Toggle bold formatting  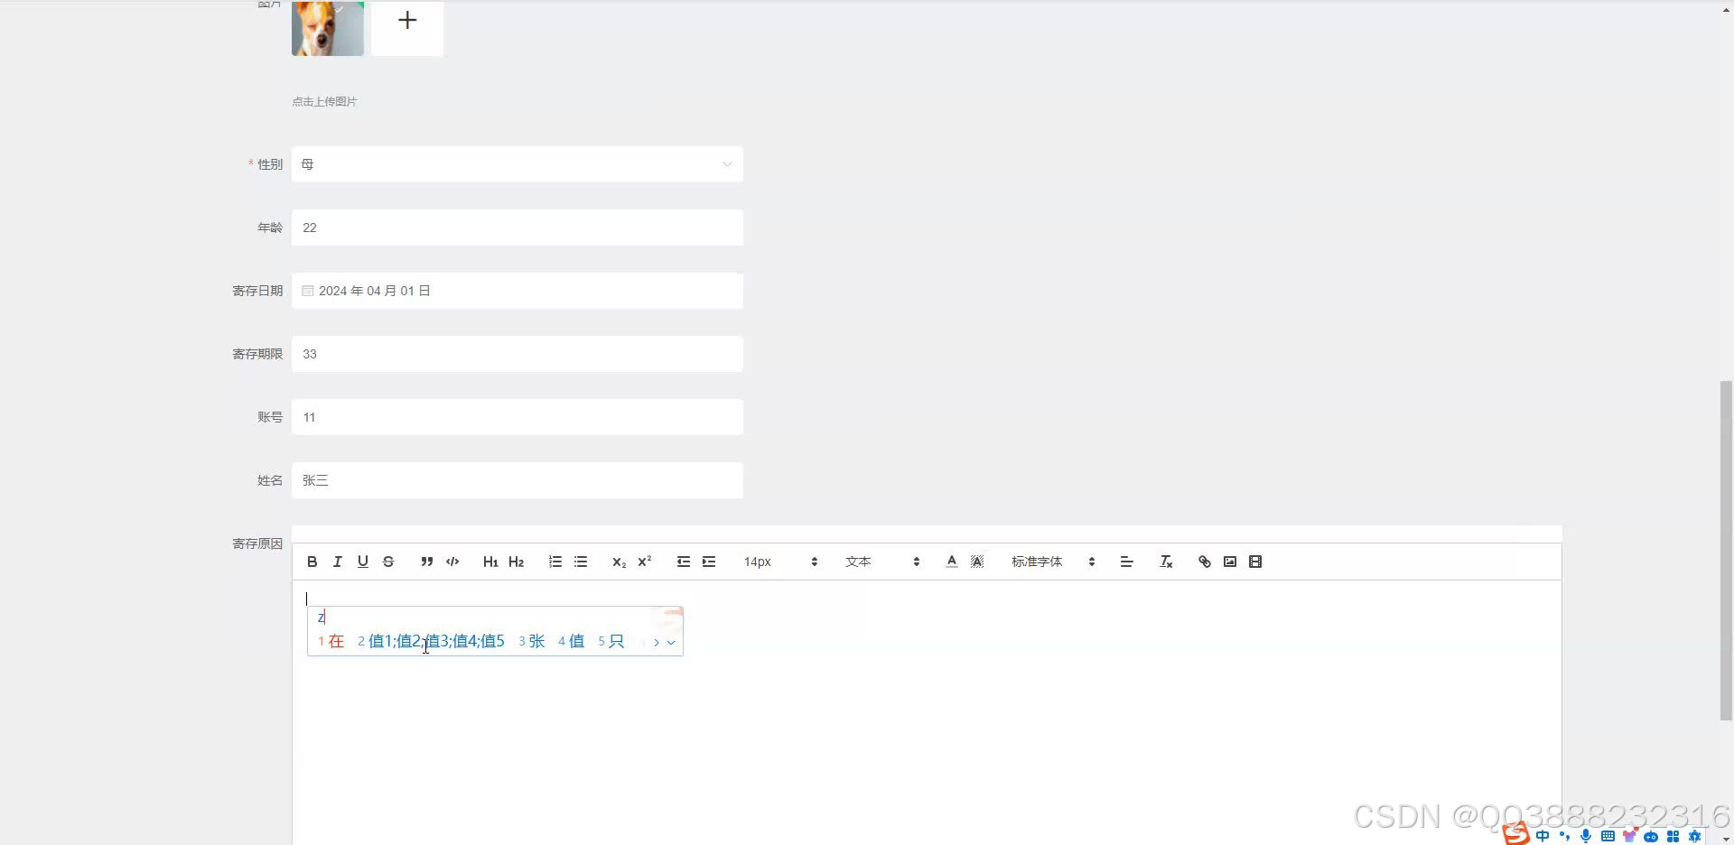point(312,561)
